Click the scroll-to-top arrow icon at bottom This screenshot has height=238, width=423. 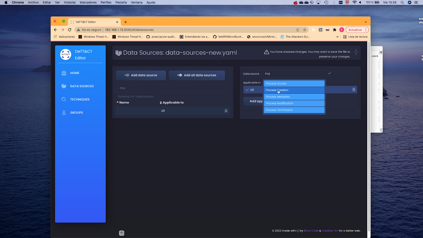click(x=122, y=233)
